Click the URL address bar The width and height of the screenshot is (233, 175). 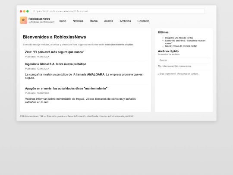(117, 11)
